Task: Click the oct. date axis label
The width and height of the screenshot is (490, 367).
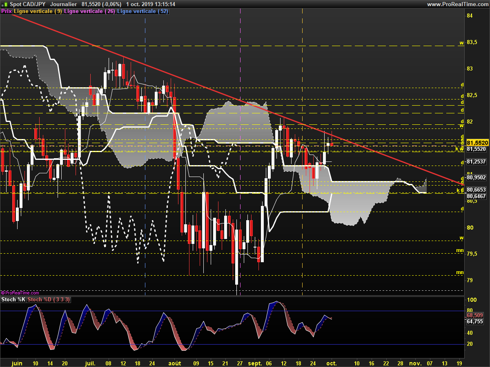Action: point(332,363)
